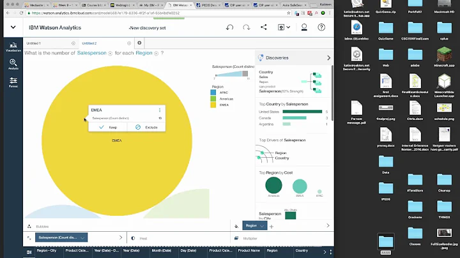The image size is (460, 258).
Task: Remove Salesperson from the question
Action: (x=110, y=54)
